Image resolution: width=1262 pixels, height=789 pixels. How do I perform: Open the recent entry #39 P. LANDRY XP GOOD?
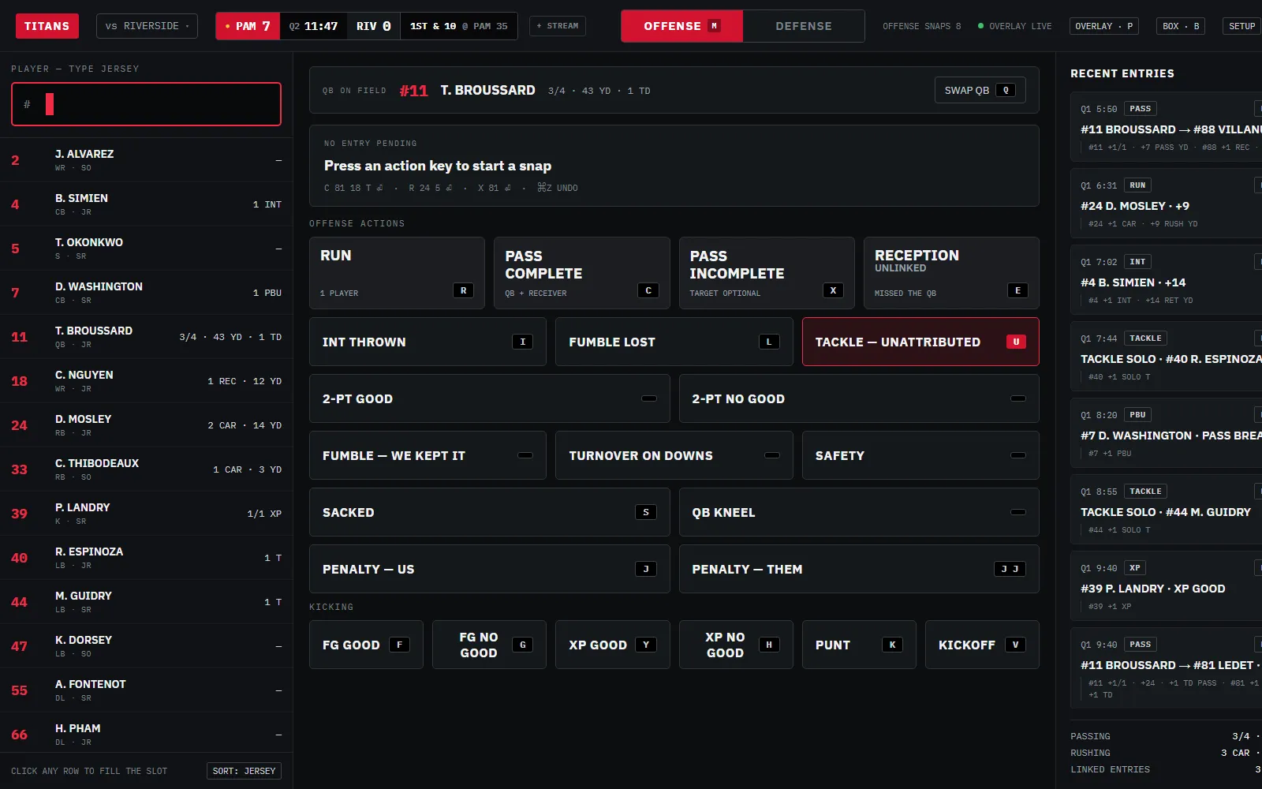pyautogui.click(x=1166, y=586)
